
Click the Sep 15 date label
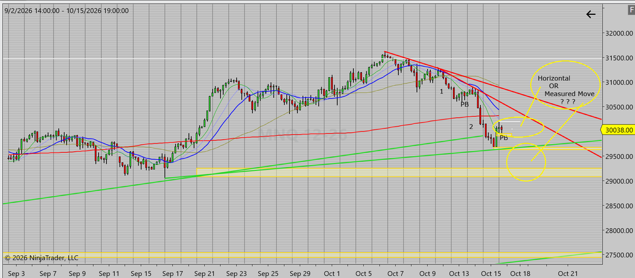point(141,273)
